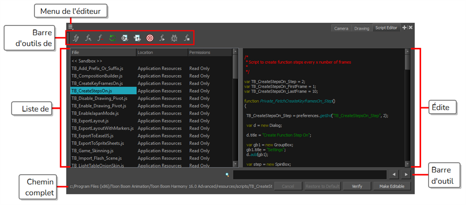Click the Run script icon
Image resolution: width=466 pixels, height=205 pixels.
[x=162, y=38]
